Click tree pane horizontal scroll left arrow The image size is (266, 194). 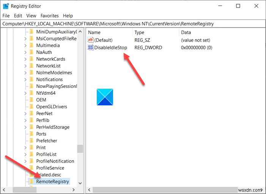(4, 190)
